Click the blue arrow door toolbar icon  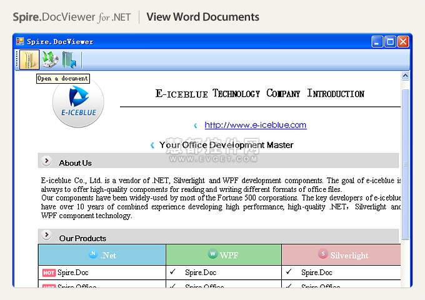(69, 60)
